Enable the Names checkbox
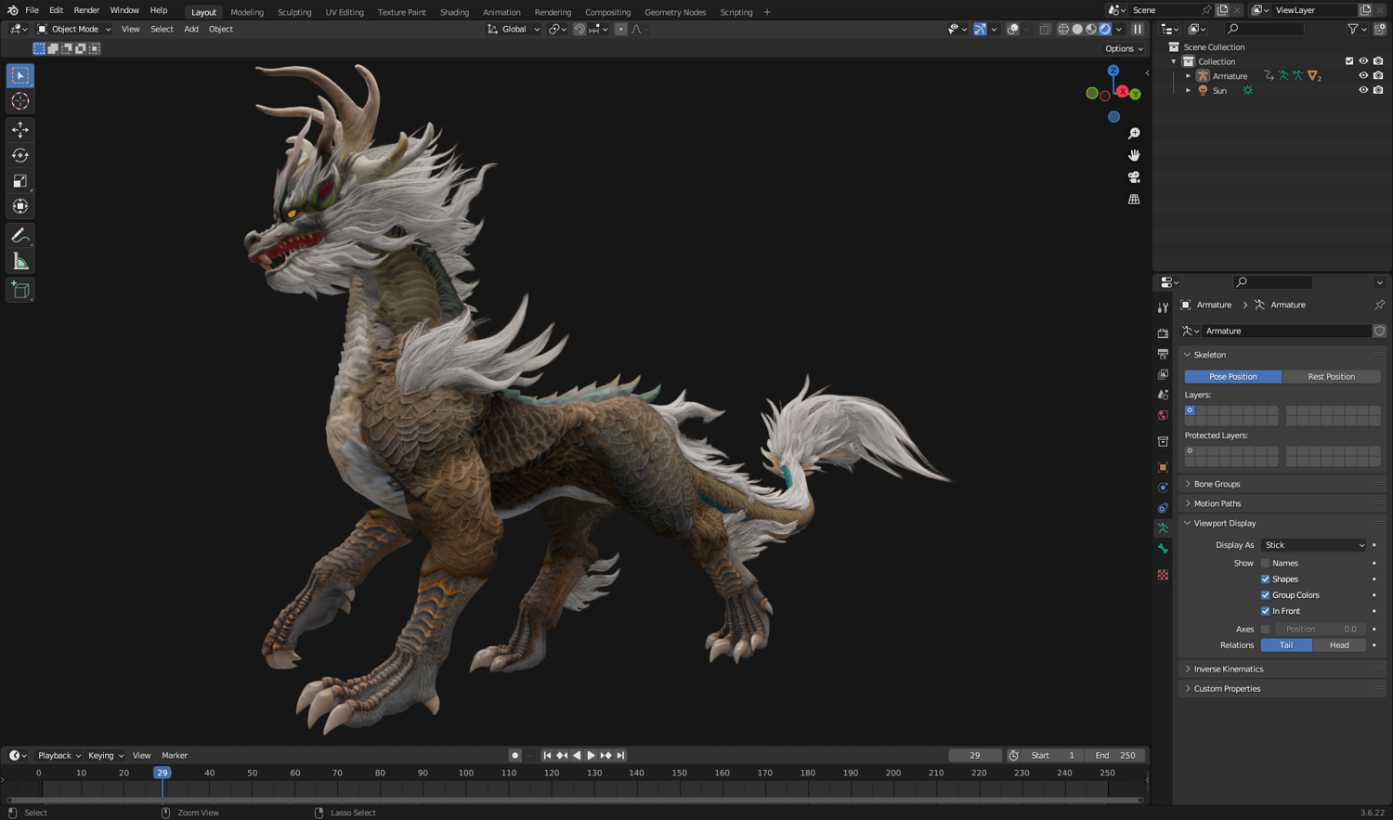Viewport: 1393px width, 820px height. [1265, 564]
